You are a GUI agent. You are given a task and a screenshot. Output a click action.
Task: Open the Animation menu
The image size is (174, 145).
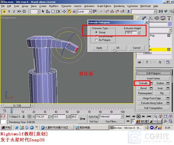[89, 6]
